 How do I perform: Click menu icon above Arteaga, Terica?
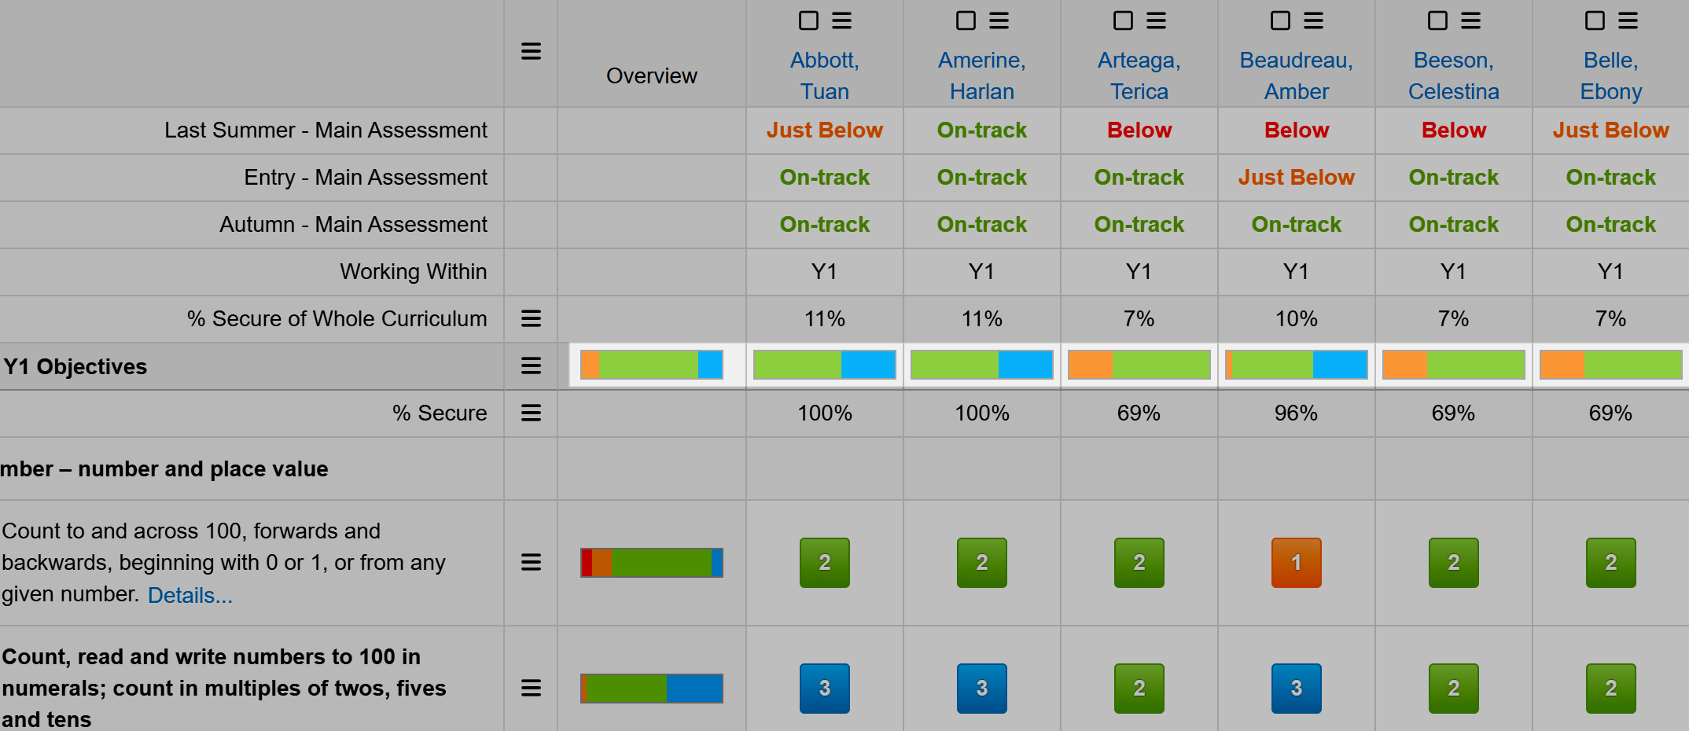[1156, 20]
